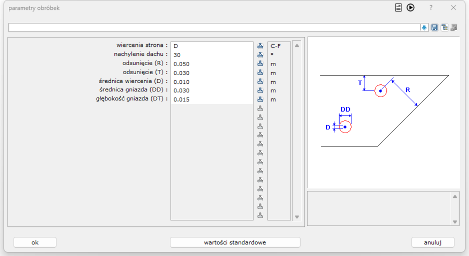
Task: Close the parametry obróbek dialog
Action: pos(454,8)
